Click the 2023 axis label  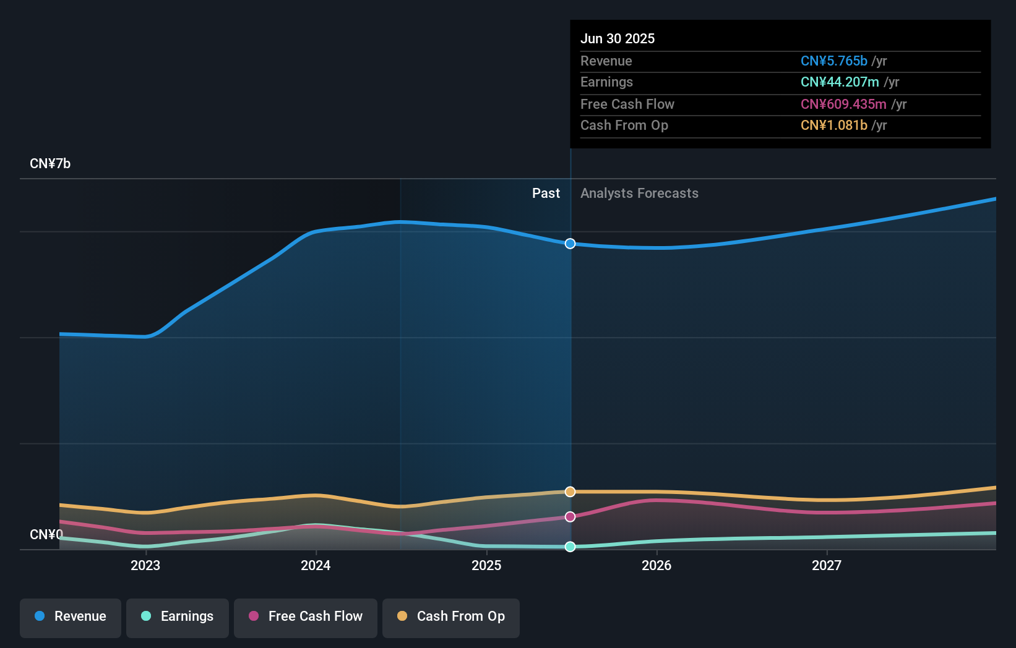pos(145,565)
